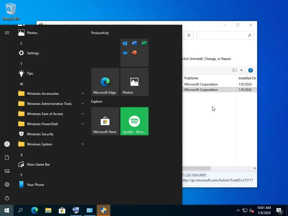Viewport: 288px width, 216px height.
Task: Open File Explorer from the taskbar
Action: coord(48,210)
